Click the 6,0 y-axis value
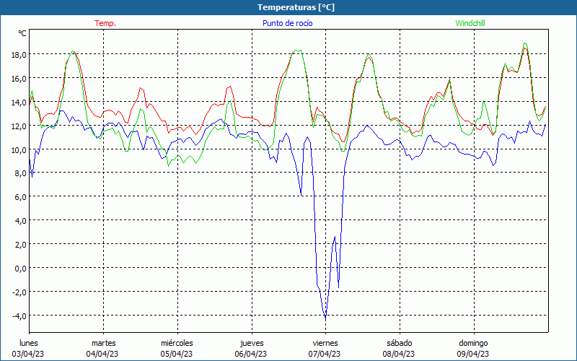The height and width of the screenshot is (361, 577). pos(21,196)
